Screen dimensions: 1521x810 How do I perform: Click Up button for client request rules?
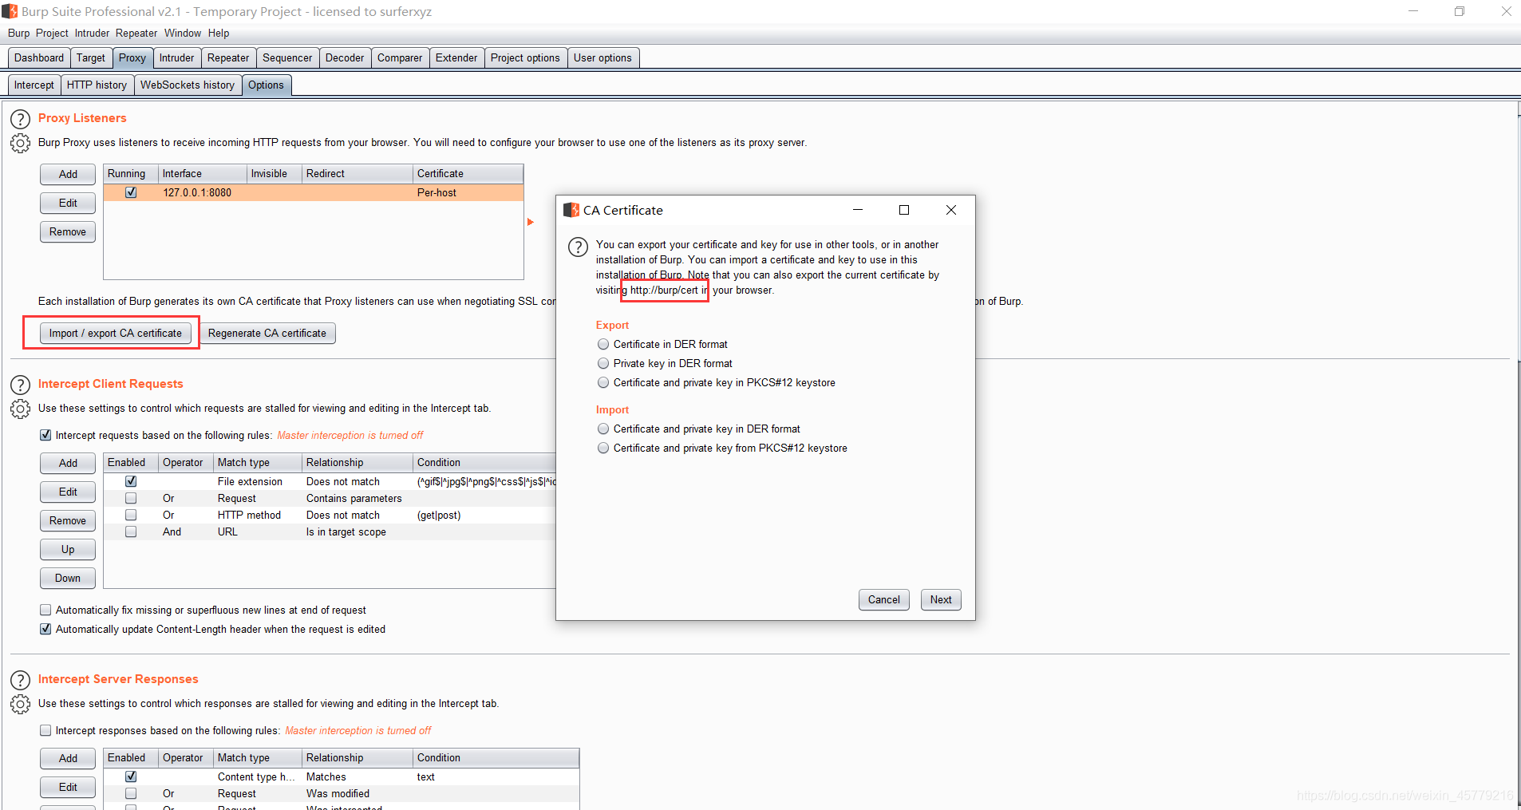click(68, 549)
